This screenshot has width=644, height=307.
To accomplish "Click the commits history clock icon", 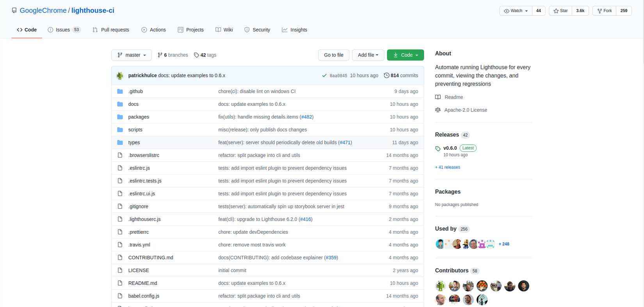I will 386,76.
